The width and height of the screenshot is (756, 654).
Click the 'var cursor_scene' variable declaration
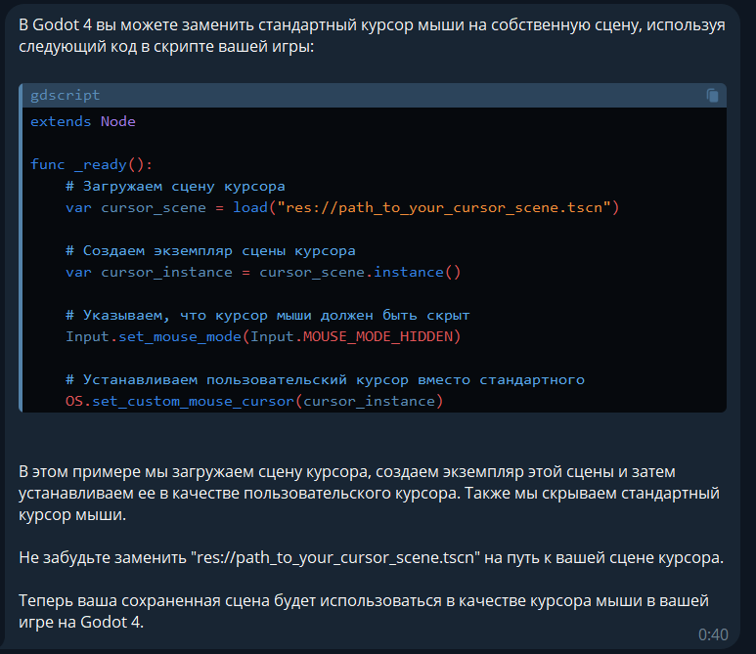pos(136,207)
